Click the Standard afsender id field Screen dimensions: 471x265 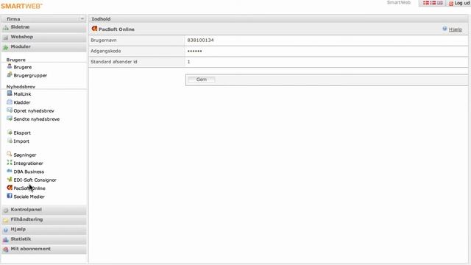(327, 62)
